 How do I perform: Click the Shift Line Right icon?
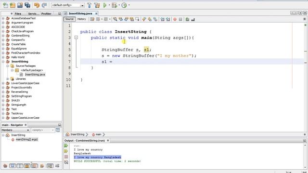[x=168, y=19]
